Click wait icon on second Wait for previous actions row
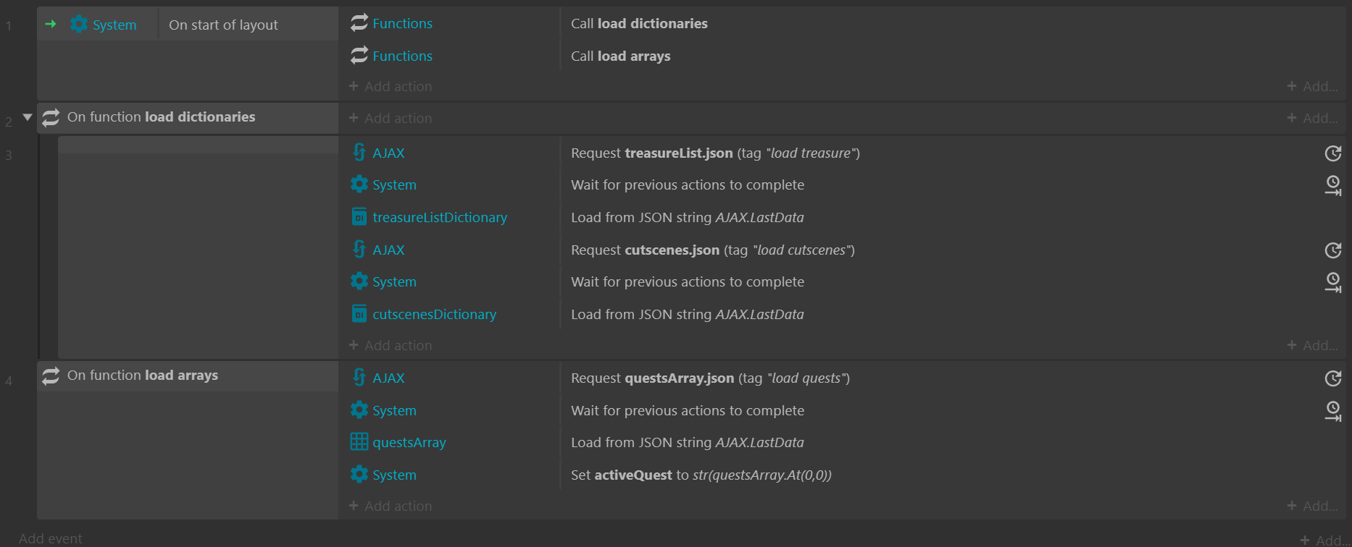This screenshot has width=1352, height=547. [1333, 282]
